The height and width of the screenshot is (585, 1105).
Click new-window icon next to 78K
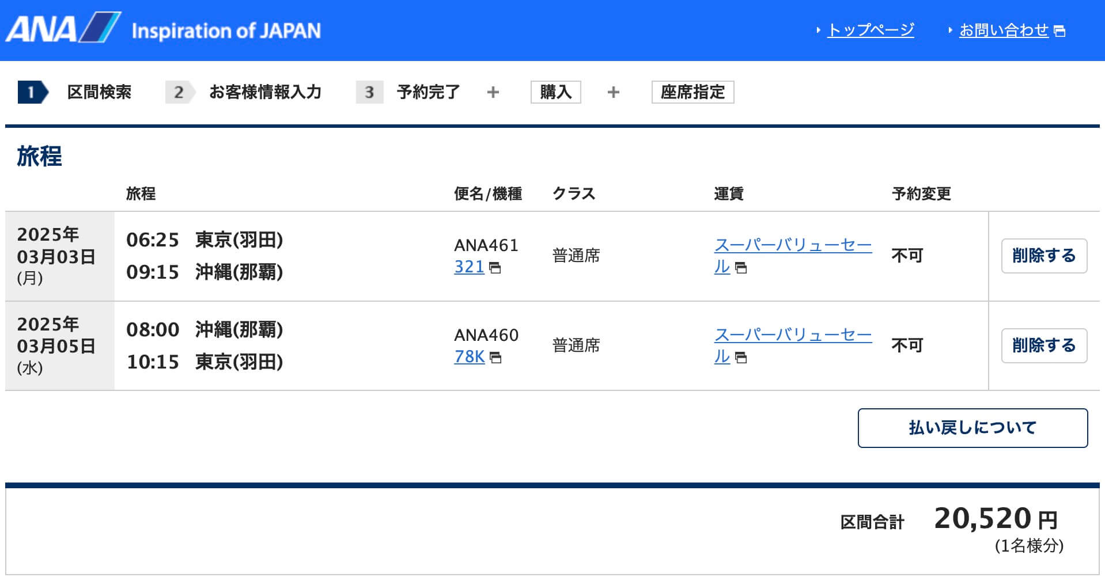(x=495, y=358)
